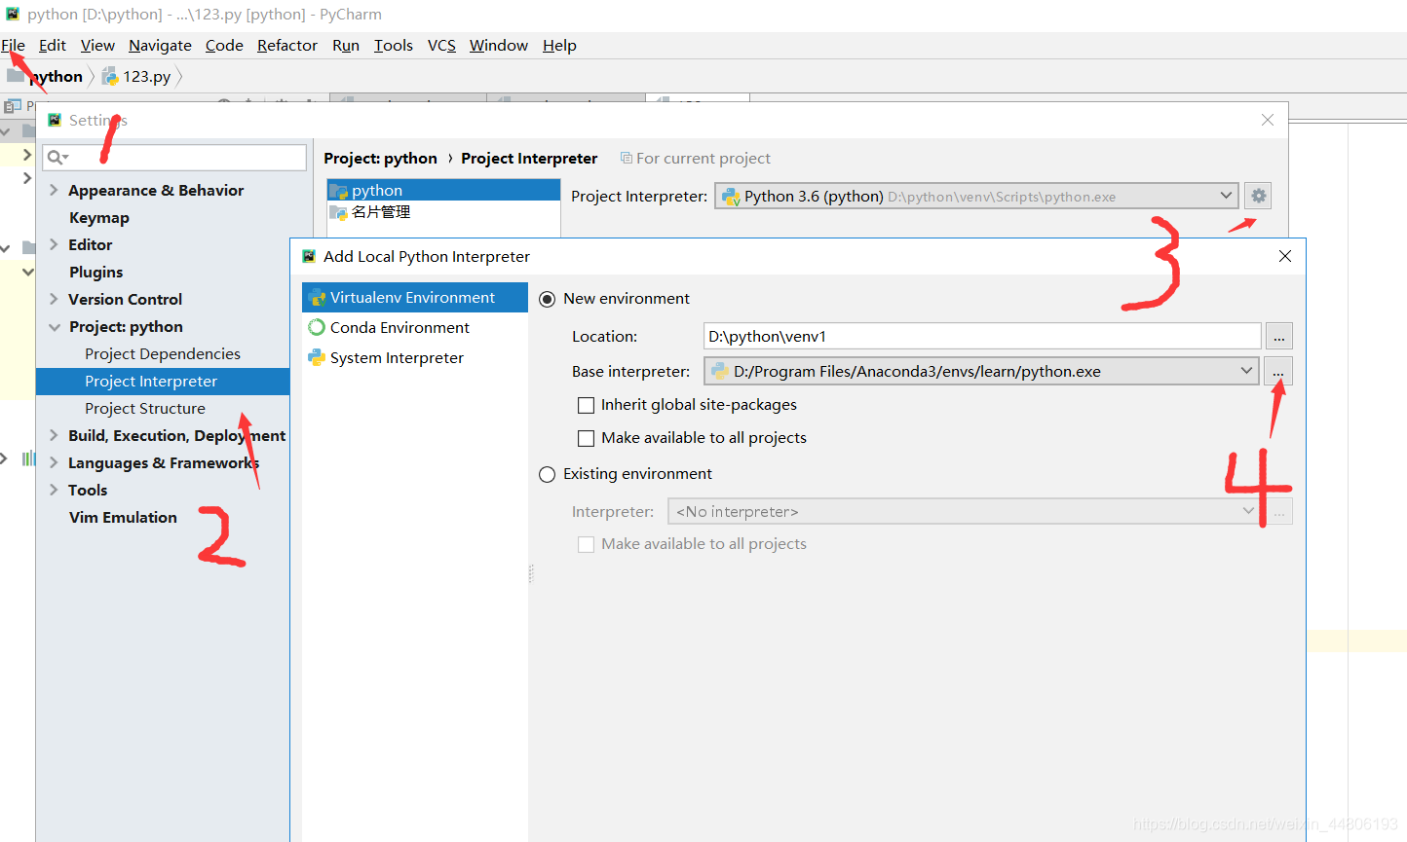1407x842 pixels.
Task: Expand Build, Execution, Deployment node
Action: [54, 435]
